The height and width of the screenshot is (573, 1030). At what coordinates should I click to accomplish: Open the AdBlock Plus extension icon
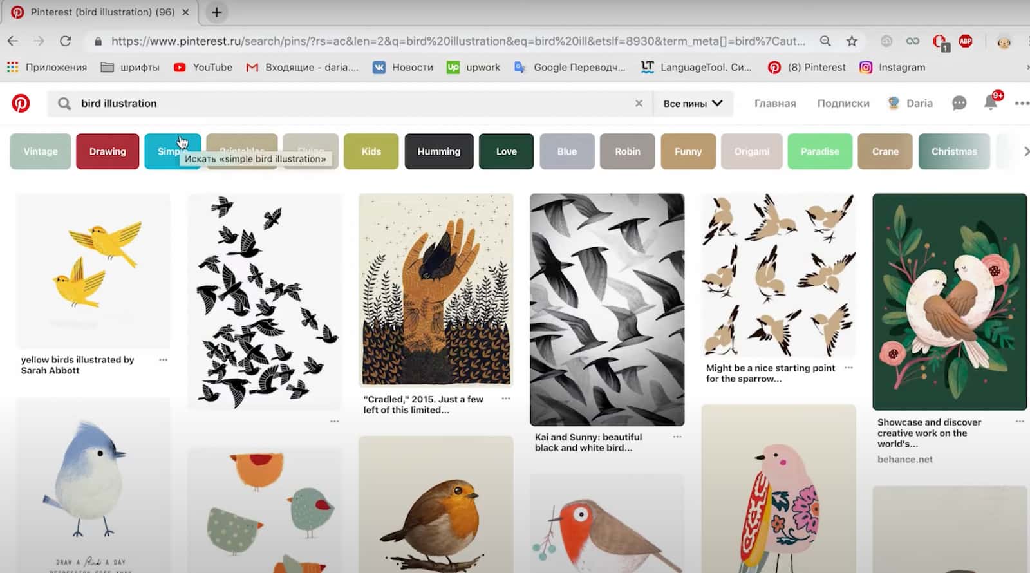(x=965, y=41)
